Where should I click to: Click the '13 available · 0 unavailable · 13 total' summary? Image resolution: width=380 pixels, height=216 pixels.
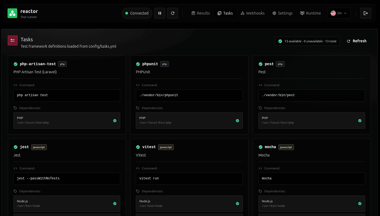[307, 41]
